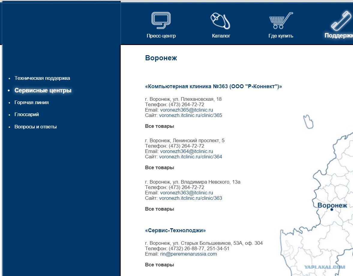Click the phone number under Плехановская address
This screenshot has height=276, width=353.
[187, 104]
